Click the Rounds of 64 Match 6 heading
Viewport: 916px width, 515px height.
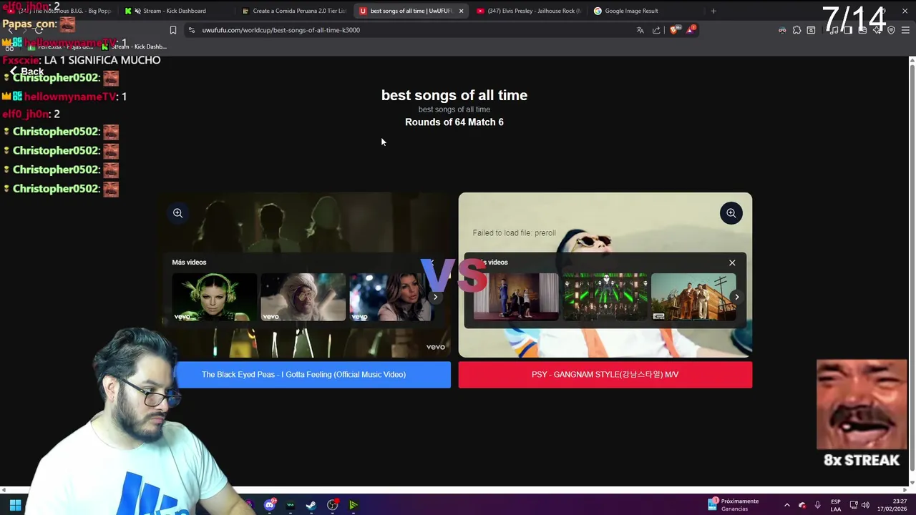pos(454,122)
